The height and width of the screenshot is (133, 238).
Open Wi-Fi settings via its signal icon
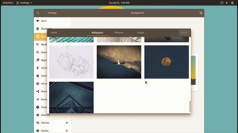[38, 21]
